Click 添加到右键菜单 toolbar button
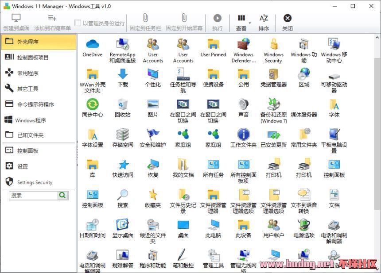Image resolution: width=381 pixels, height=273 pixels. pos(52,22)
